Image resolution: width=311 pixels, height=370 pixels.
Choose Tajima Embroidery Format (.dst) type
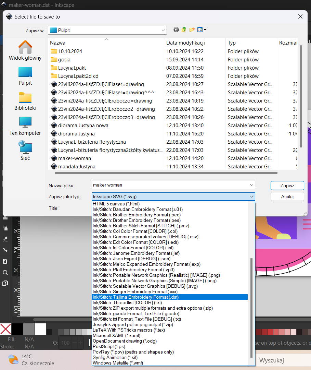click(x=170, y=297)
